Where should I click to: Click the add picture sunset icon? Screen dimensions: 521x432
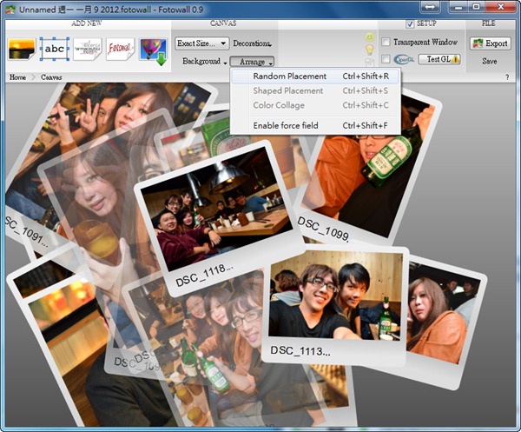[x=20, y=50]
